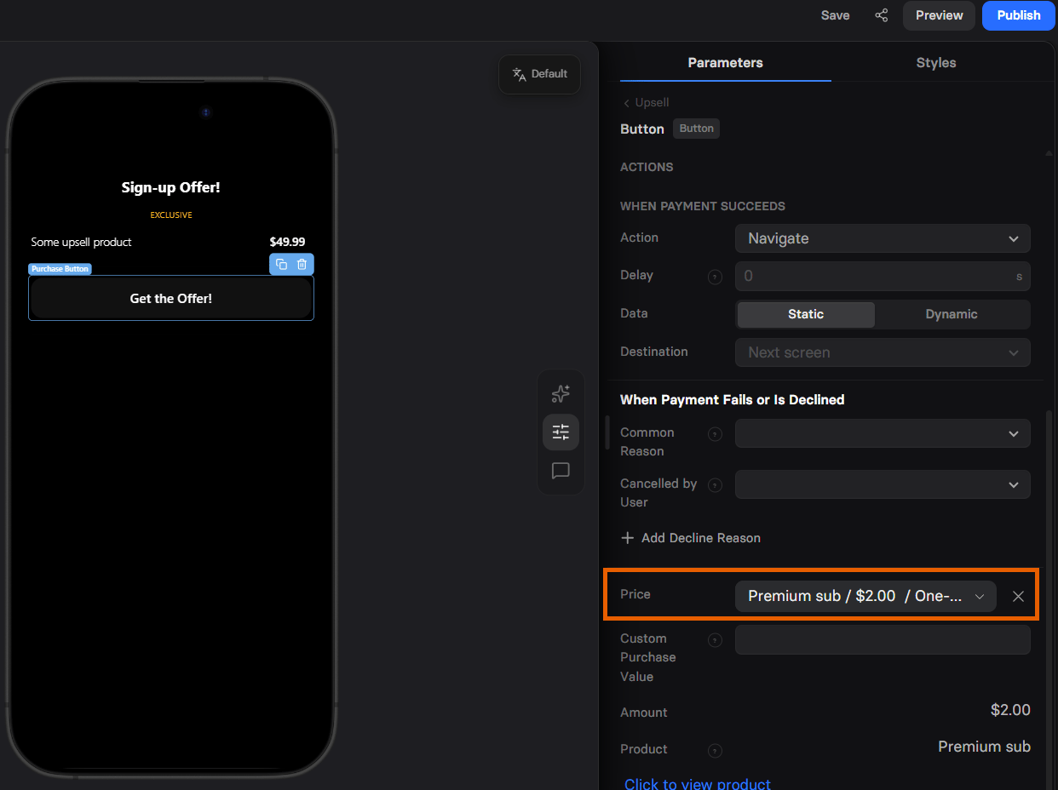This screenshot has height=790, width=1058.
Task: Open the comments chat bubble icon
Action: (x=561, y=471)
